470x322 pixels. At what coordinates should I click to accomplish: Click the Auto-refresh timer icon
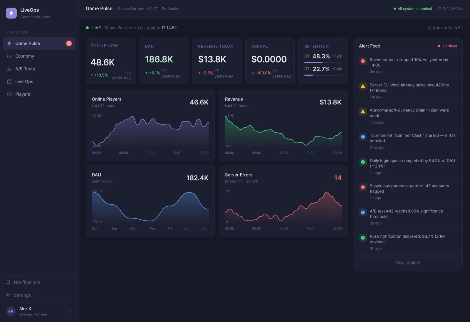430,28
